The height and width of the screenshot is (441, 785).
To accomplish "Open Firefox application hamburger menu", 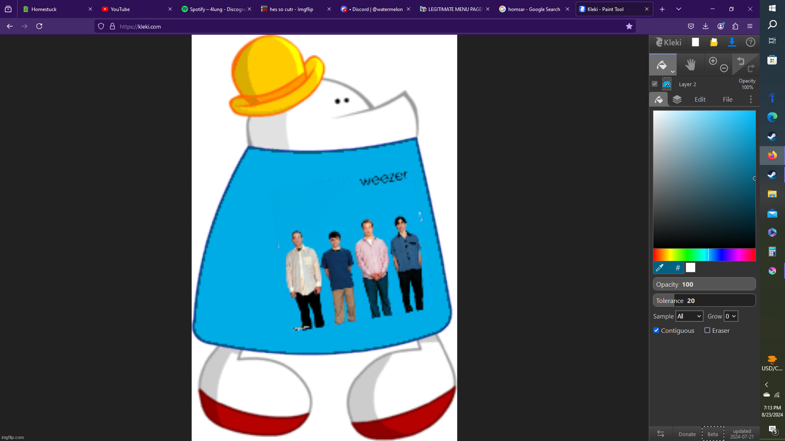I will click(x=750, y=26).
